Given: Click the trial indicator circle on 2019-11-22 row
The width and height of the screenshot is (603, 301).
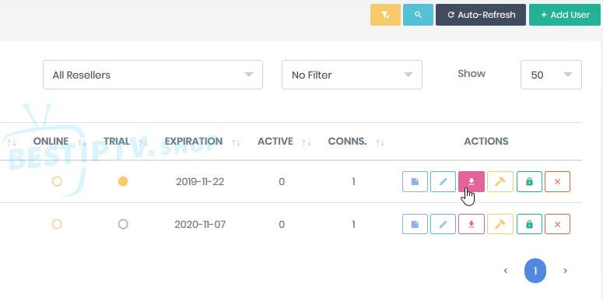Looking at the screenshot, I should point(123,181).
